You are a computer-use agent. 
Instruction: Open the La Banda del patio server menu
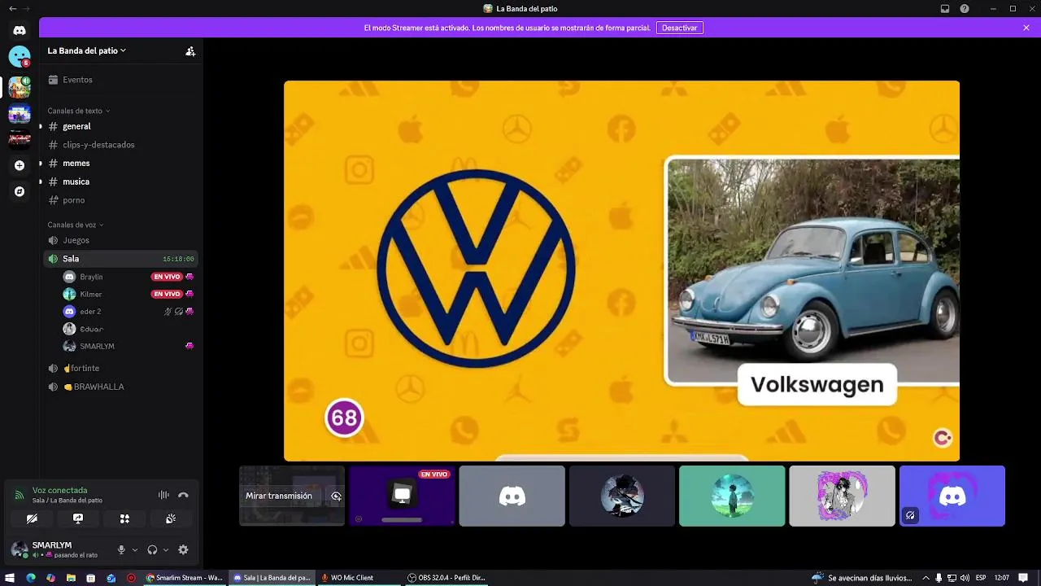(87, 50)
